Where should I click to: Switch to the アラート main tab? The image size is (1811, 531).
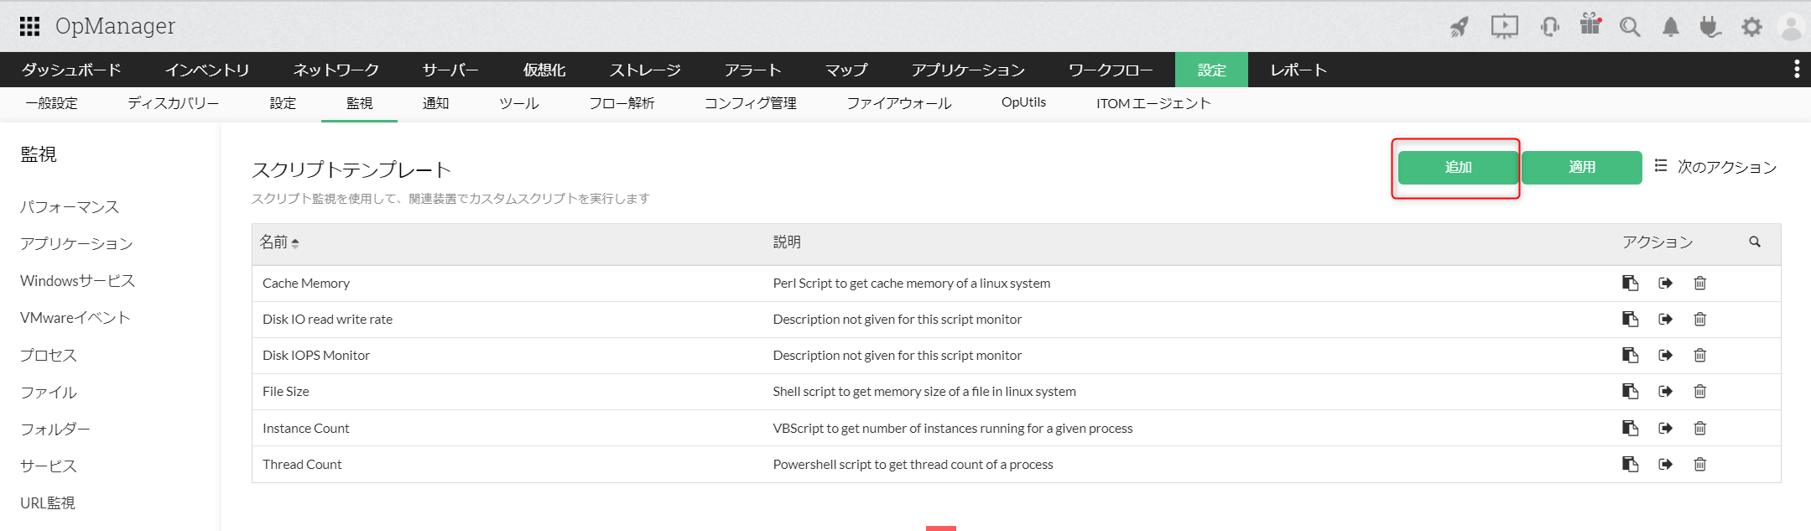[x=752, y=70]
